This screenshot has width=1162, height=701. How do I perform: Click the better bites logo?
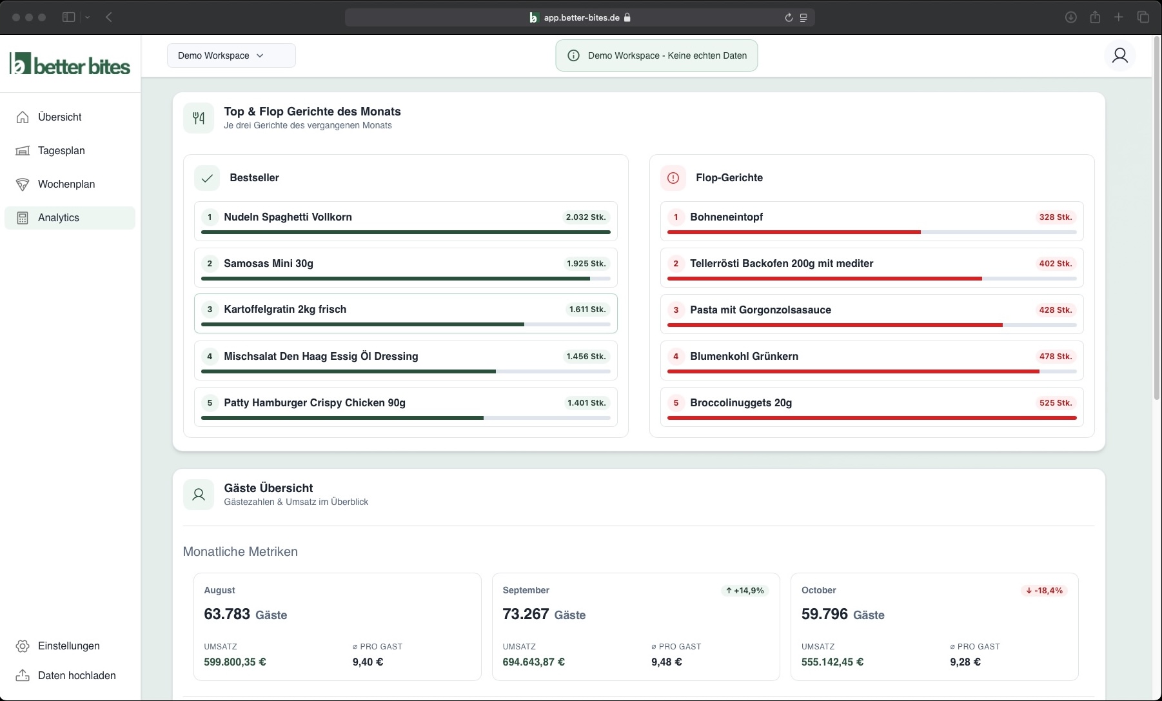point(70,64)
